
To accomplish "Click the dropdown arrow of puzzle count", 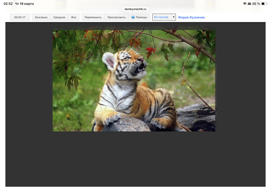I will click(x=174, y=17).
